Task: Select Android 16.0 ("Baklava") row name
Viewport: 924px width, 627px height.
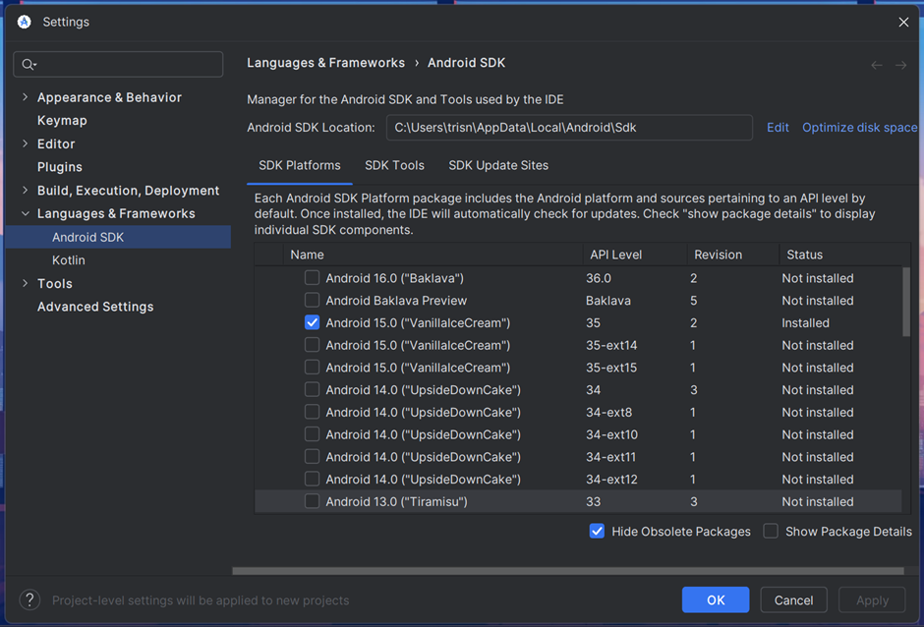Action: (395, 278)
